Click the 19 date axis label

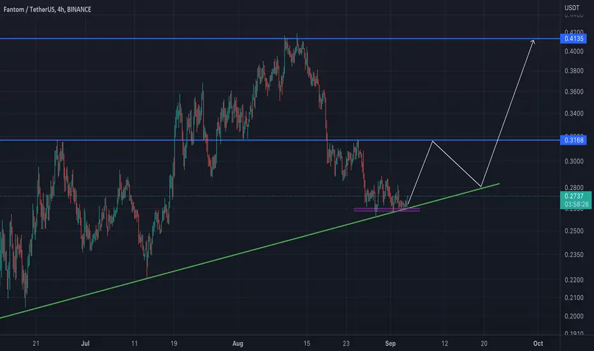(x=174, y=343)
